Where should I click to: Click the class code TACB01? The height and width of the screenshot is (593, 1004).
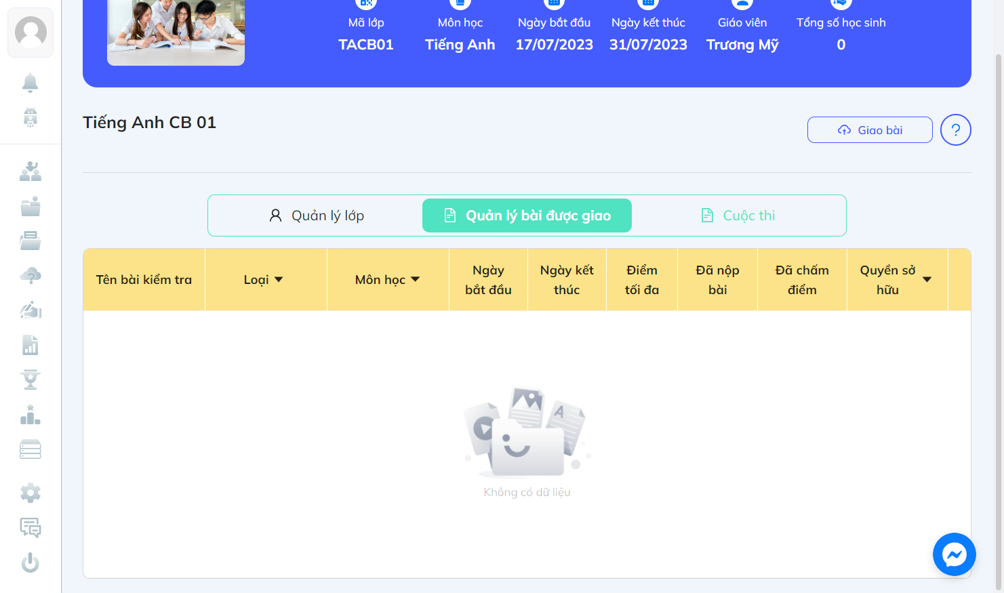pos(366,45)
